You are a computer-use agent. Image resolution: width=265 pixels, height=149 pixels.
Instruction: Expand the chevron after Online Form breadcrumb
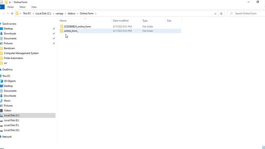click(x=96, y=14)
